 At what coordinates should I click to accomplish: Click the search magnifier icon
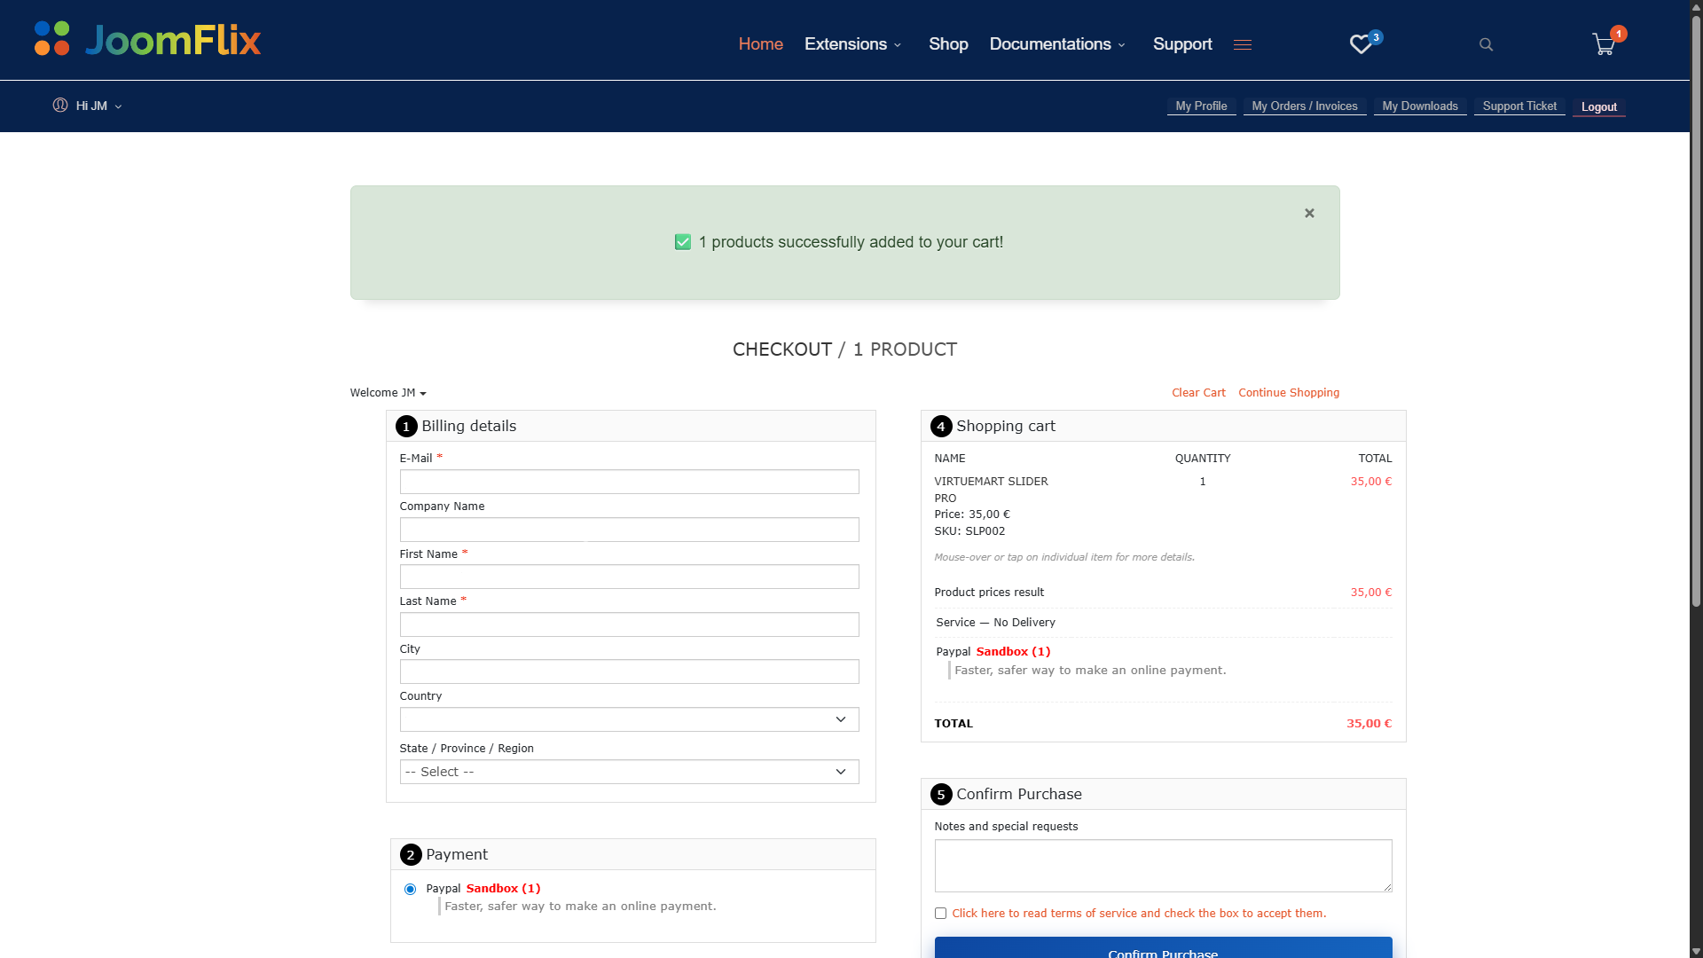[x=1486, y=44]
